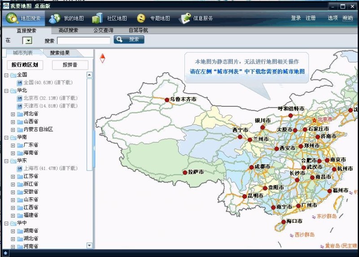Click the 乌鲁木齐市 red city marker

pyautogui.click(x=167, y=100)
